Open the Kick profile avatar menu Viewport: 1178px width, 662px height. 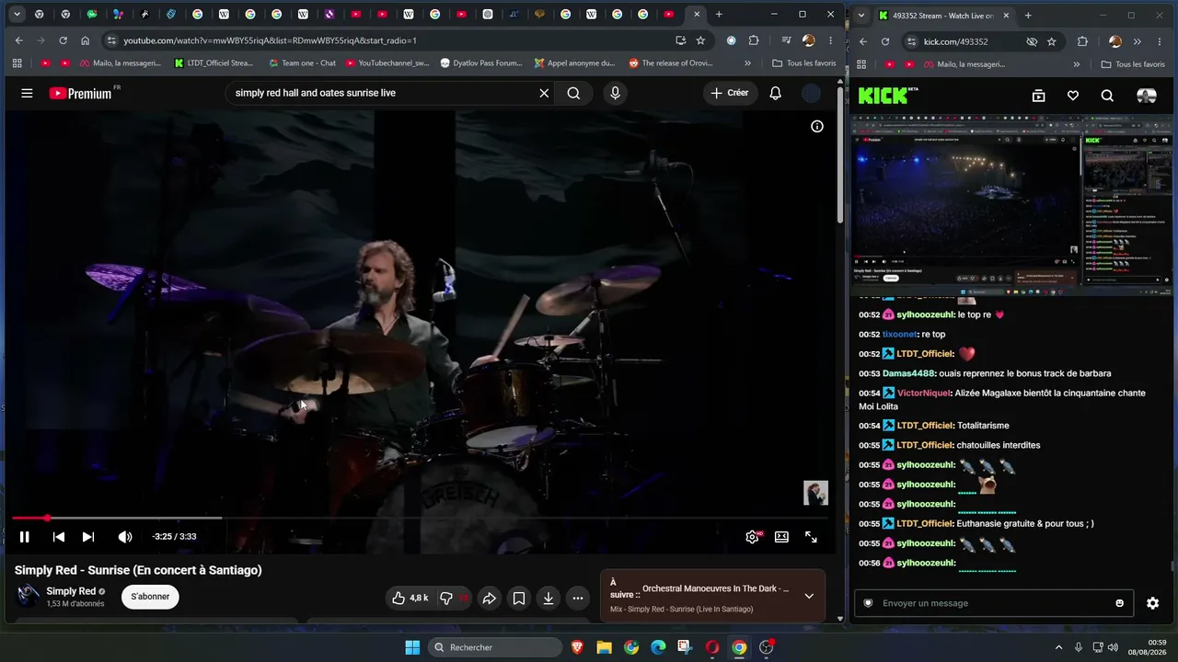tap(1146, 96)
